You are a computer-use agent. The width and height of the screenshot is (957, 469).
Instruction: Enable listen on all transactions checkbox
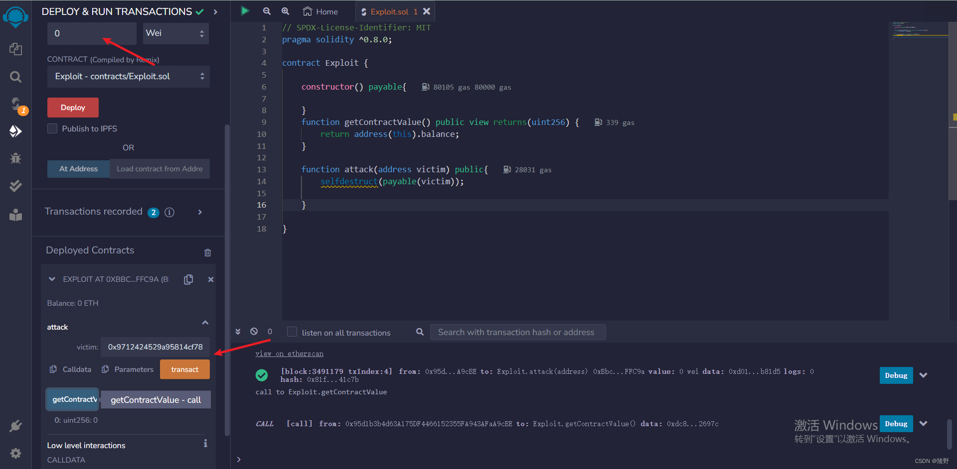coord(292,332)
